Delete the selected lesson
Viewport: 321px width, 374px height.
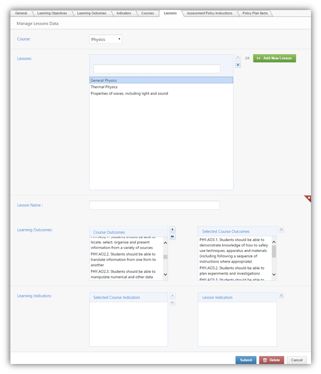tap(271, 360)
